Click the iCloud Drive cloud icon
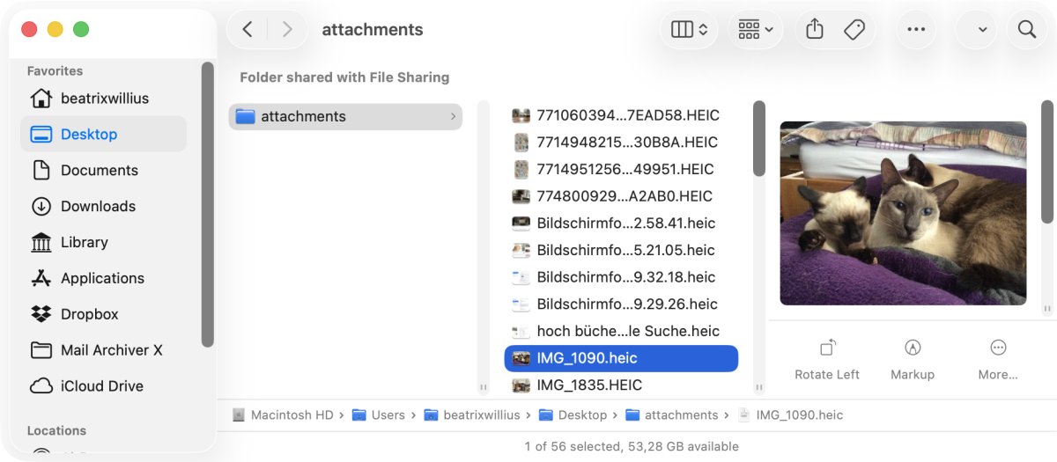Image resolution: width=1057 pixels, height=462 pixels. [x=41, y=385]
